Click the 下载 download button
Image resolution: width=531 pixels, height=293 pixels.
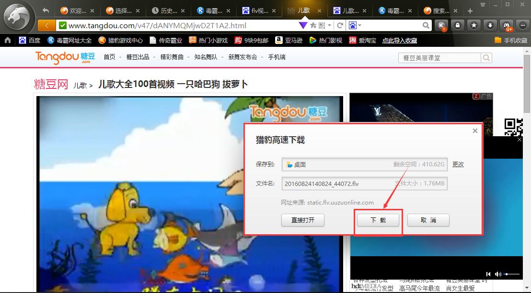click(x=378, y=220)
